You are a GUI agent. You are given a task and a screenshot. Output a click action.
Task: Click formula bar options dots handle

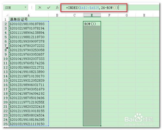(x=32, y=7)
